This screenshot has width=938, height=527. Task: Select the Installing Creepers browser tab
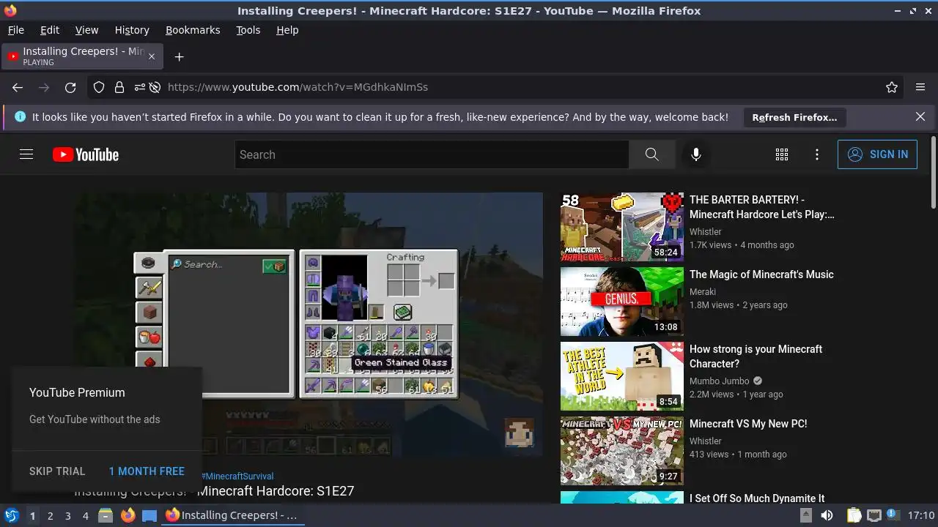click(x=82, y=56)
